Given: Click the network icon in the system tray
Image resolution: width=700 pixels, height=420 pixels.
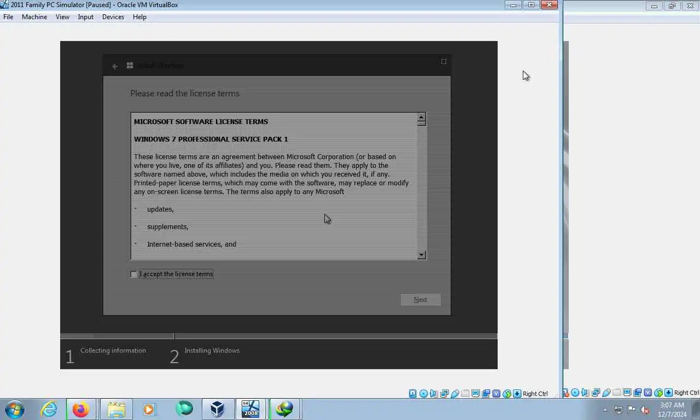Looking at the screenshot, I should click(619, 410).
